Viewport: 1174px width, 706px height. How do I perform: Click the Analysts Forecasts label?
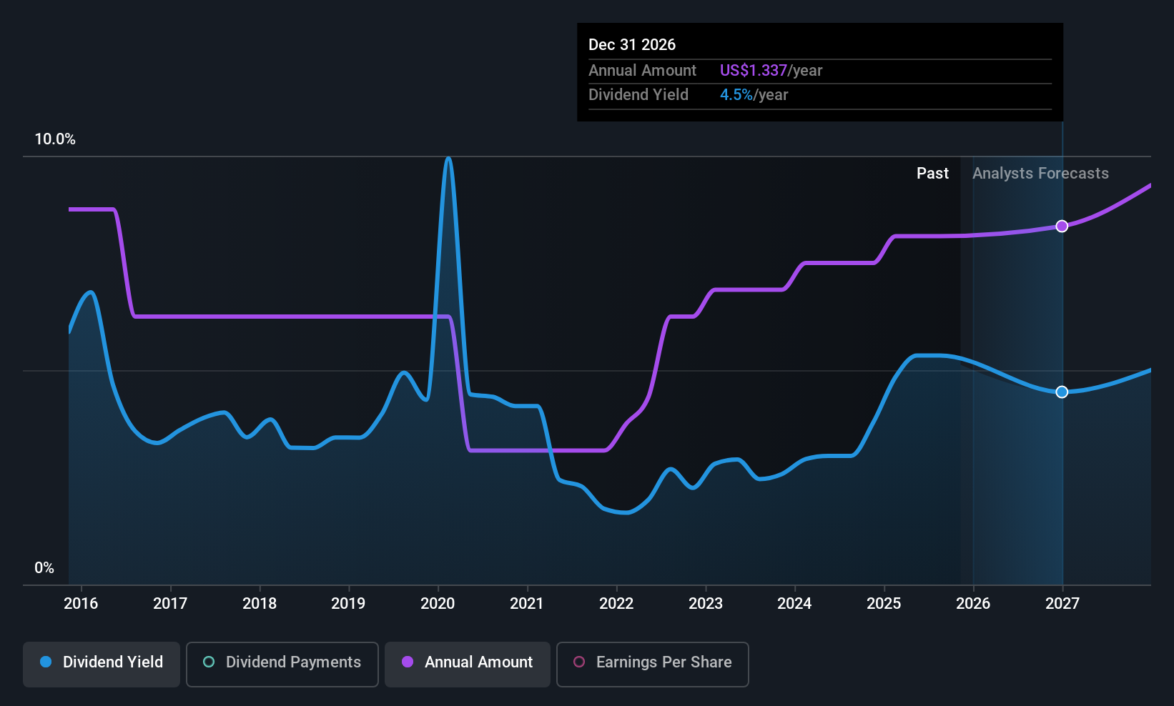coord(1040,174)
